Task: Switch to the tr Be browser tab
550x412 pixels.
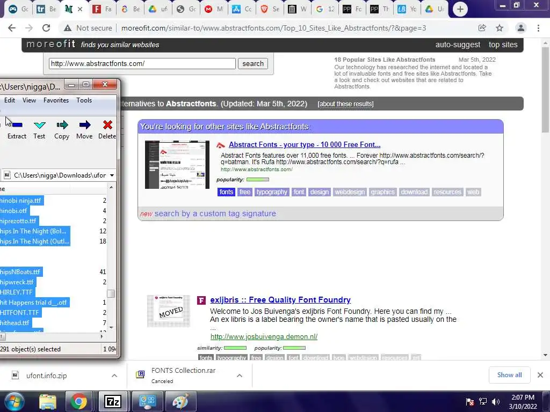Action: [x=46, y=9]
